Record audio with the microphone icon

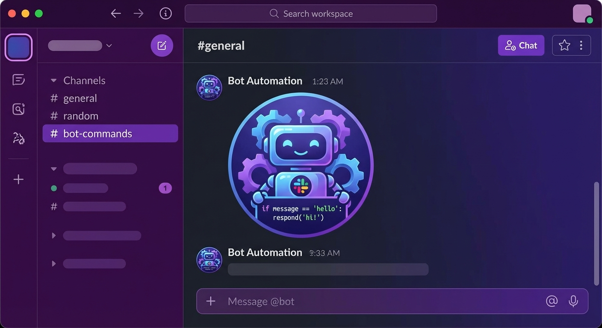(x=573, y=301)
